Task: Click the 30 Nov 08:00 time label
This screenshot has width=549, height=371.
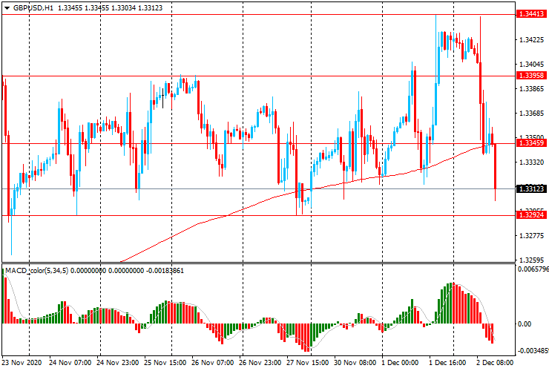Action: pyautogui.click(x=355, y=363)
